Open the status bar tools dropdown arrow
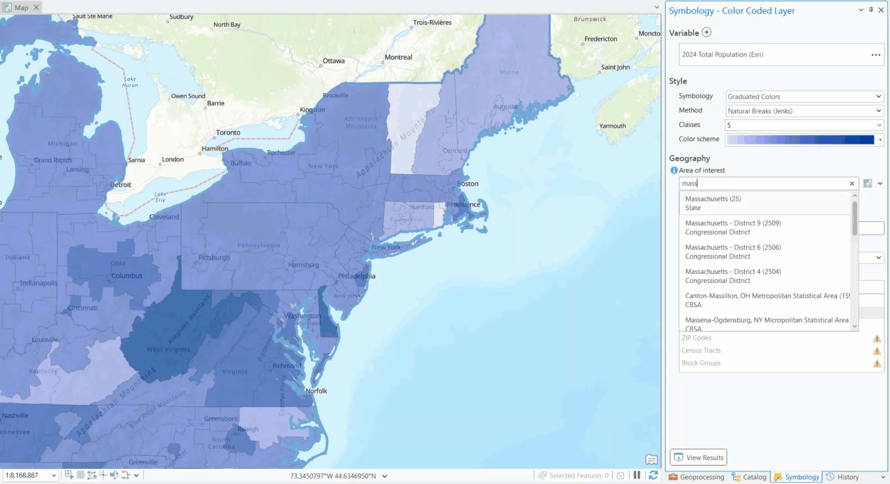The width and height of the screenshot is (890, 484). click(x=136, y=476)
